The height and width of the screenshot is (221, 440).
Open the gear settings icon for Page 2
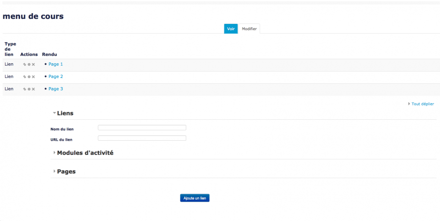point(29,77)
